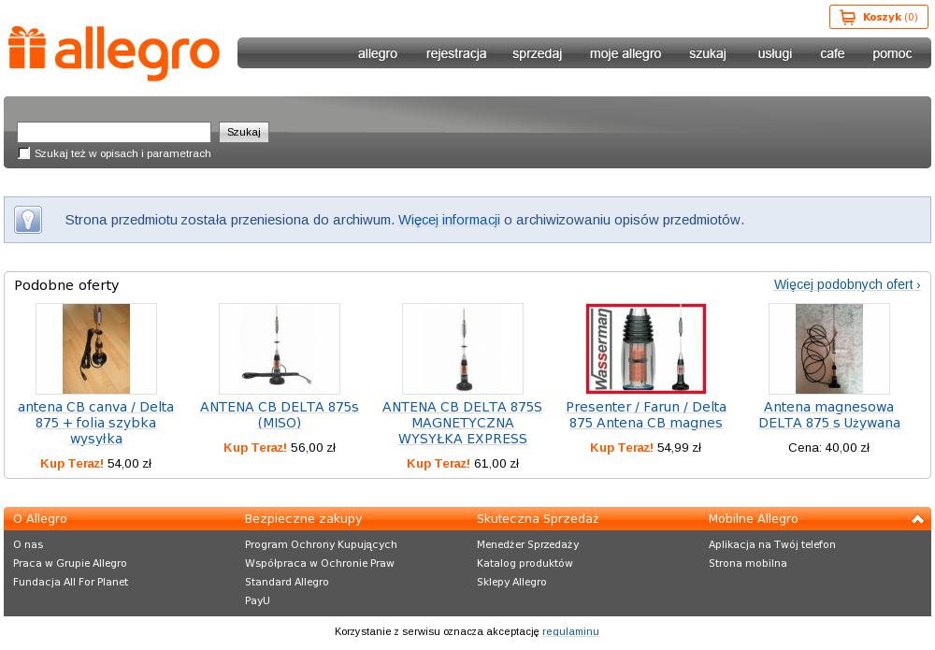Open 'Praca w Grupie Allegro' footer link
The image size is (935, 650).
pyautogui.click(x=70, y=563)
